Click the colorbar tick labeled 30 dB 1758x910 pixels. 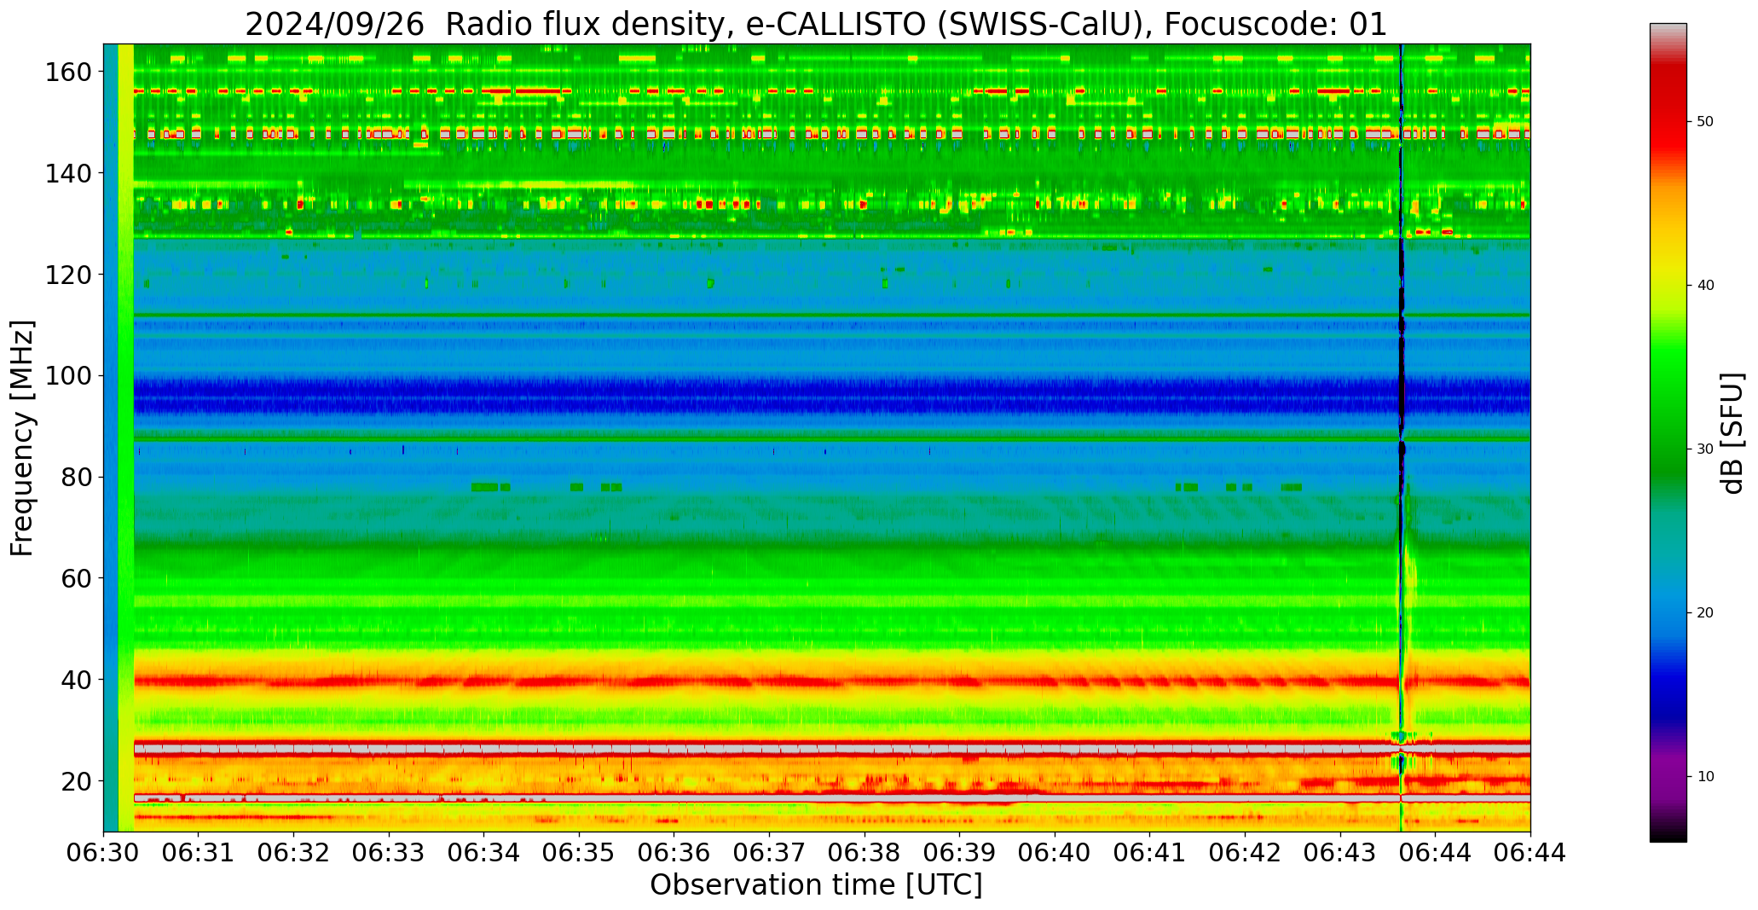pyautogui.click(x=1705, y=449)
